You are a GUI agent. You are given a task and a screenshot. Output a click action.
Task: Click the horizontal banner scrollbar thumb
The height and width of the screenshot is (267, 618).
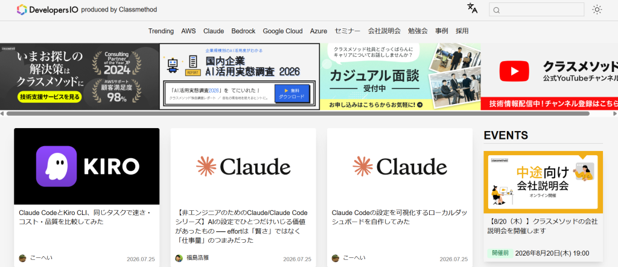298,114
